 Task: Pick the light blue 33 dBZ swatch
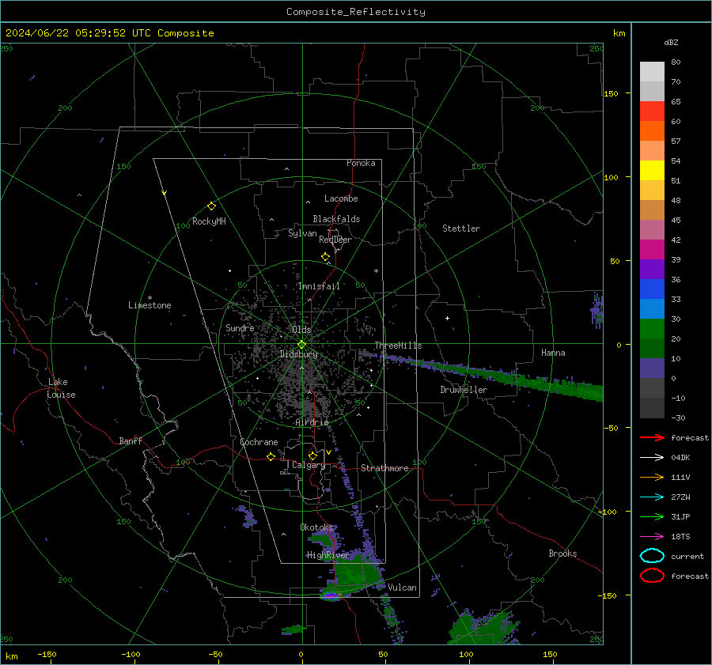point(652,308)
